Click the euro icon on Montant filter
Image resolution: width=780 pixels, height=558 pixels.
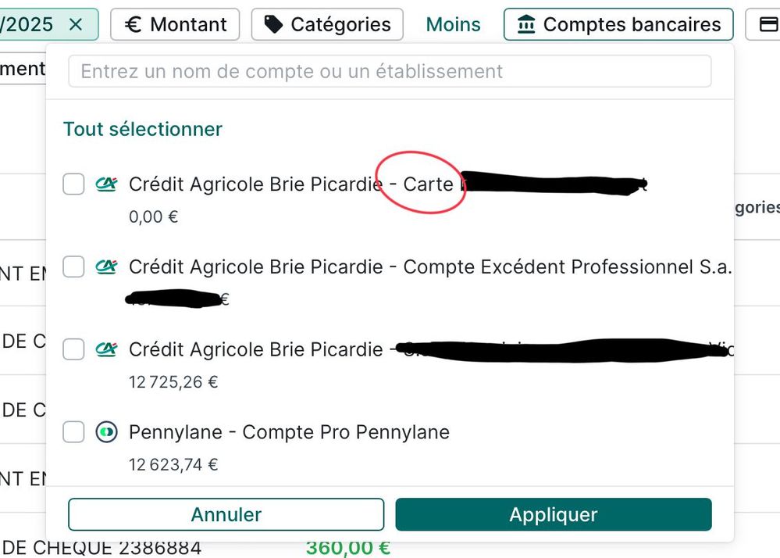click(134, 24)
